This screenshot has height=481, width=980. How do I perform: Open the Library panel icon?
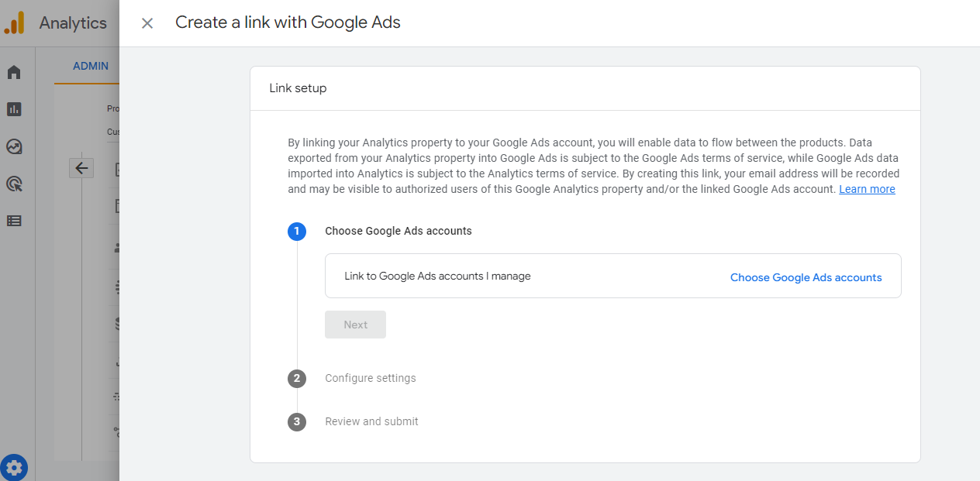point(13,220)
